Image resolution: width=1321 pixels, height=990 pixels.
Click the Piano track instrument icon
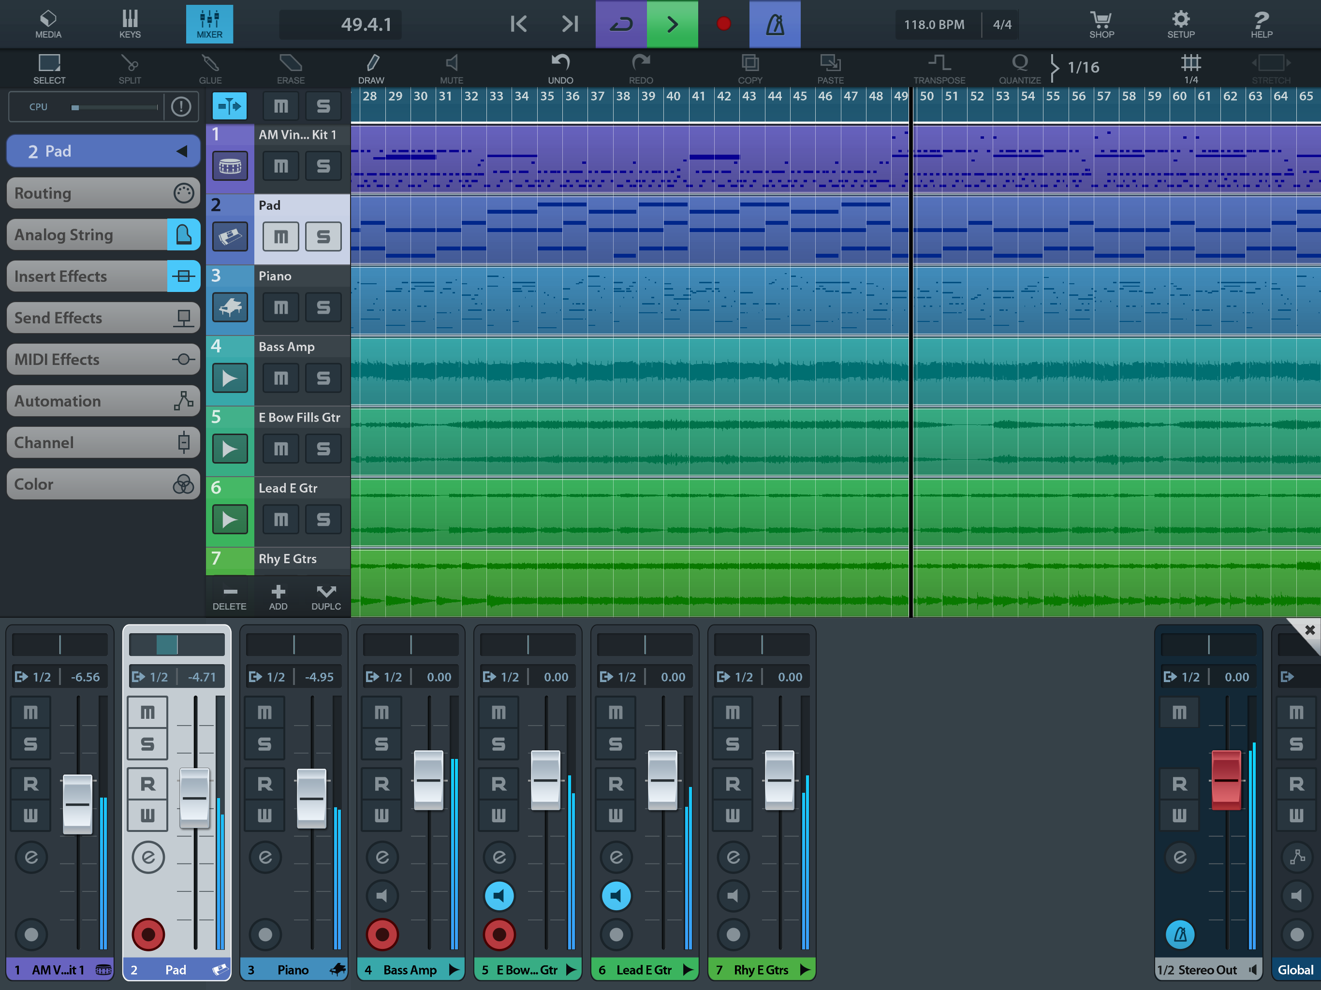tap(230, 307)
